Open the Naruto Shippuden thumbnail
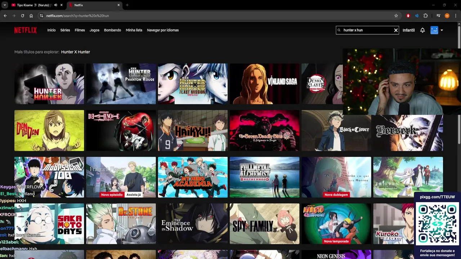This screenshot has width=461, height=259. point(336,224)
